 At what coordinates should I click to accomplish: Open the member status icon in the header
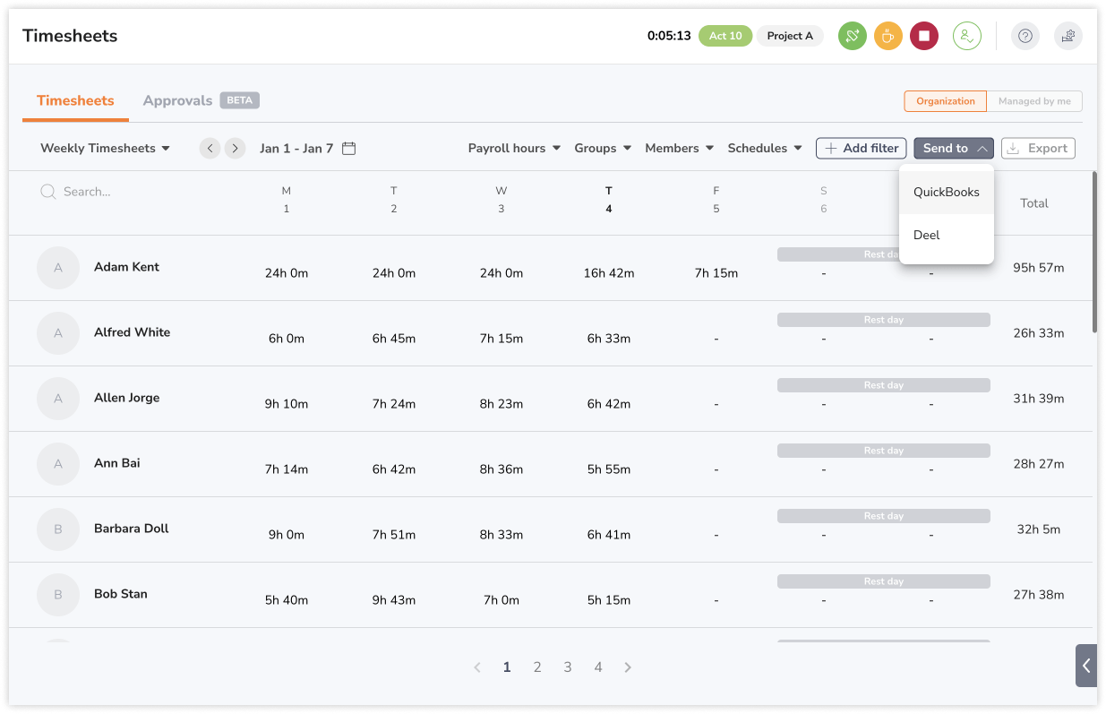(x=966, y=36)
